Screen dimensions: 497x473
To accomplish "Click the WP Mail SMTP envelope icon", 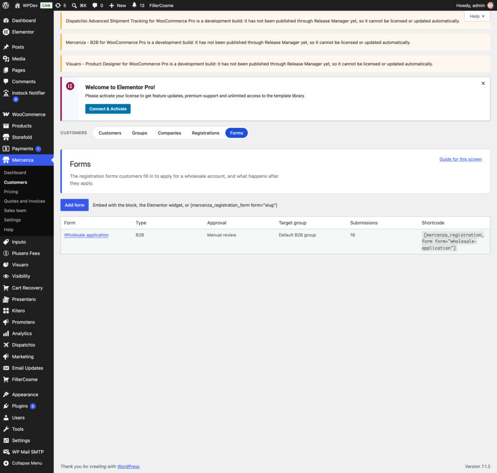I will coord(6,452).
